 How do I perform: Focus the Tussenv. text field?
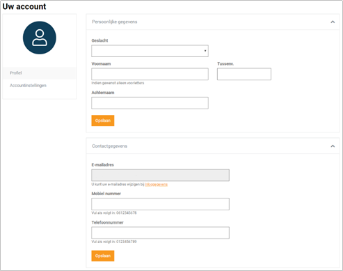244,74
